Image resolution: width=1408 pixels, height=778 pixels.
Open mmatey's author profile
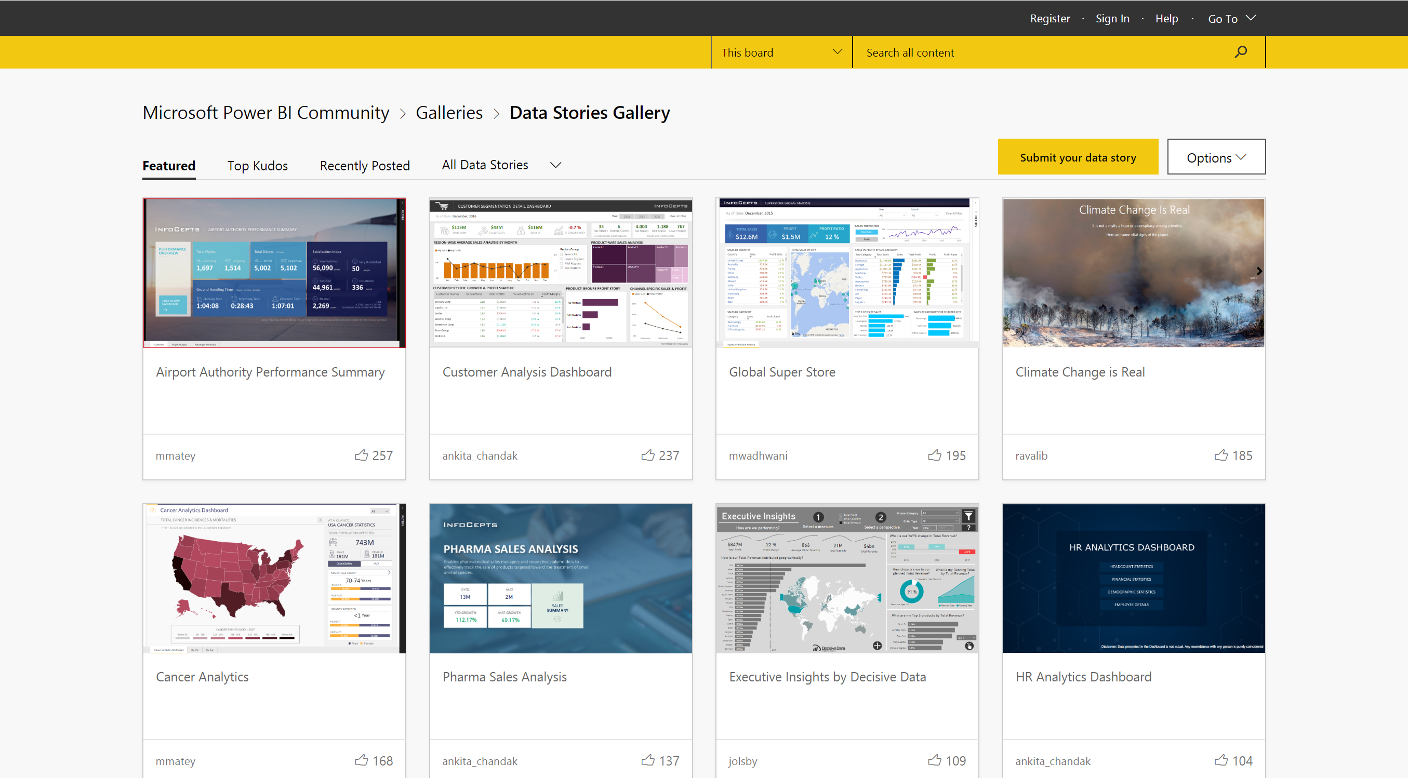point(176,455)
